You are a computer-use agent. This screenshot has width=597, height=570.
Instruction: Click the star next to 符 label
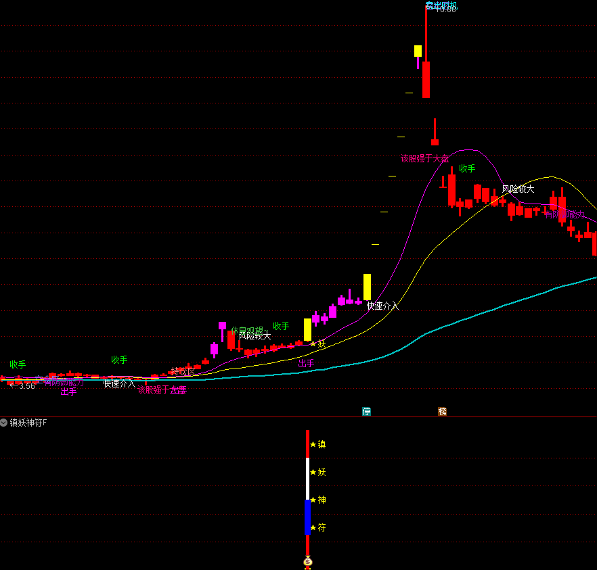pyautogui.click(x=313, y=527)
